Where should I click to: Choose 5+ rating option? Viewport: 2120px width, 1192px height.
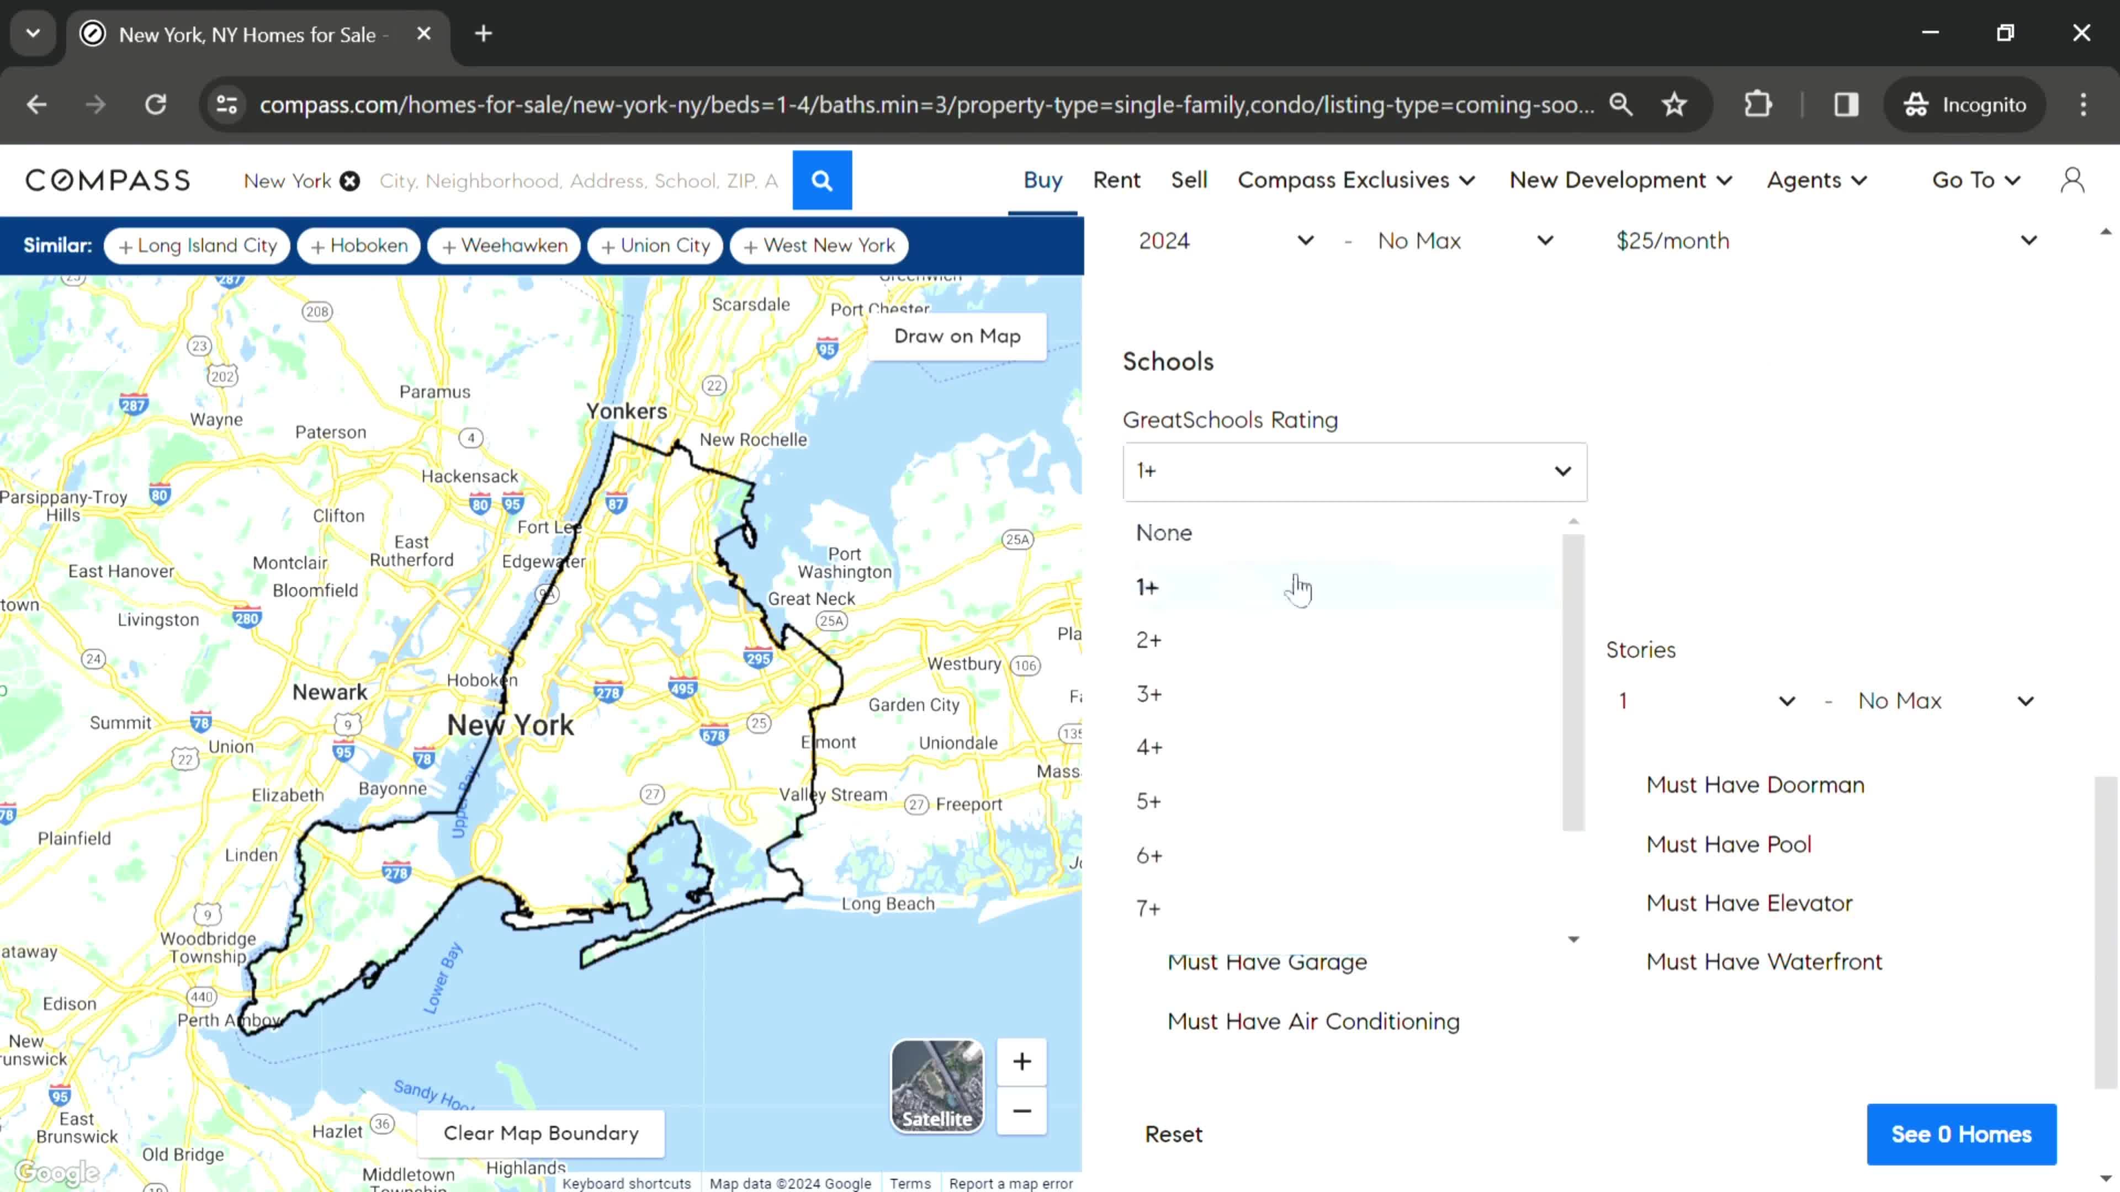(x=1343, y=802)
